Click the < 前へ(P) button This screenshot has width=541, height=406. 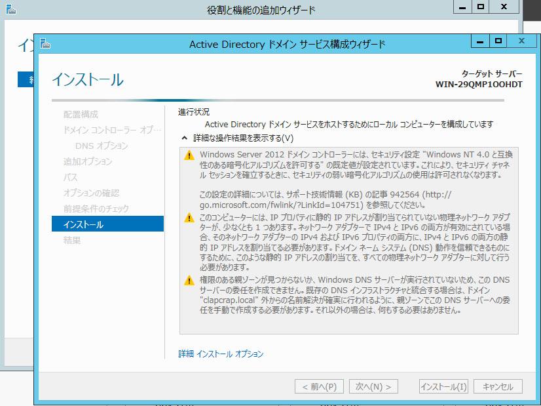coord(319,386)
